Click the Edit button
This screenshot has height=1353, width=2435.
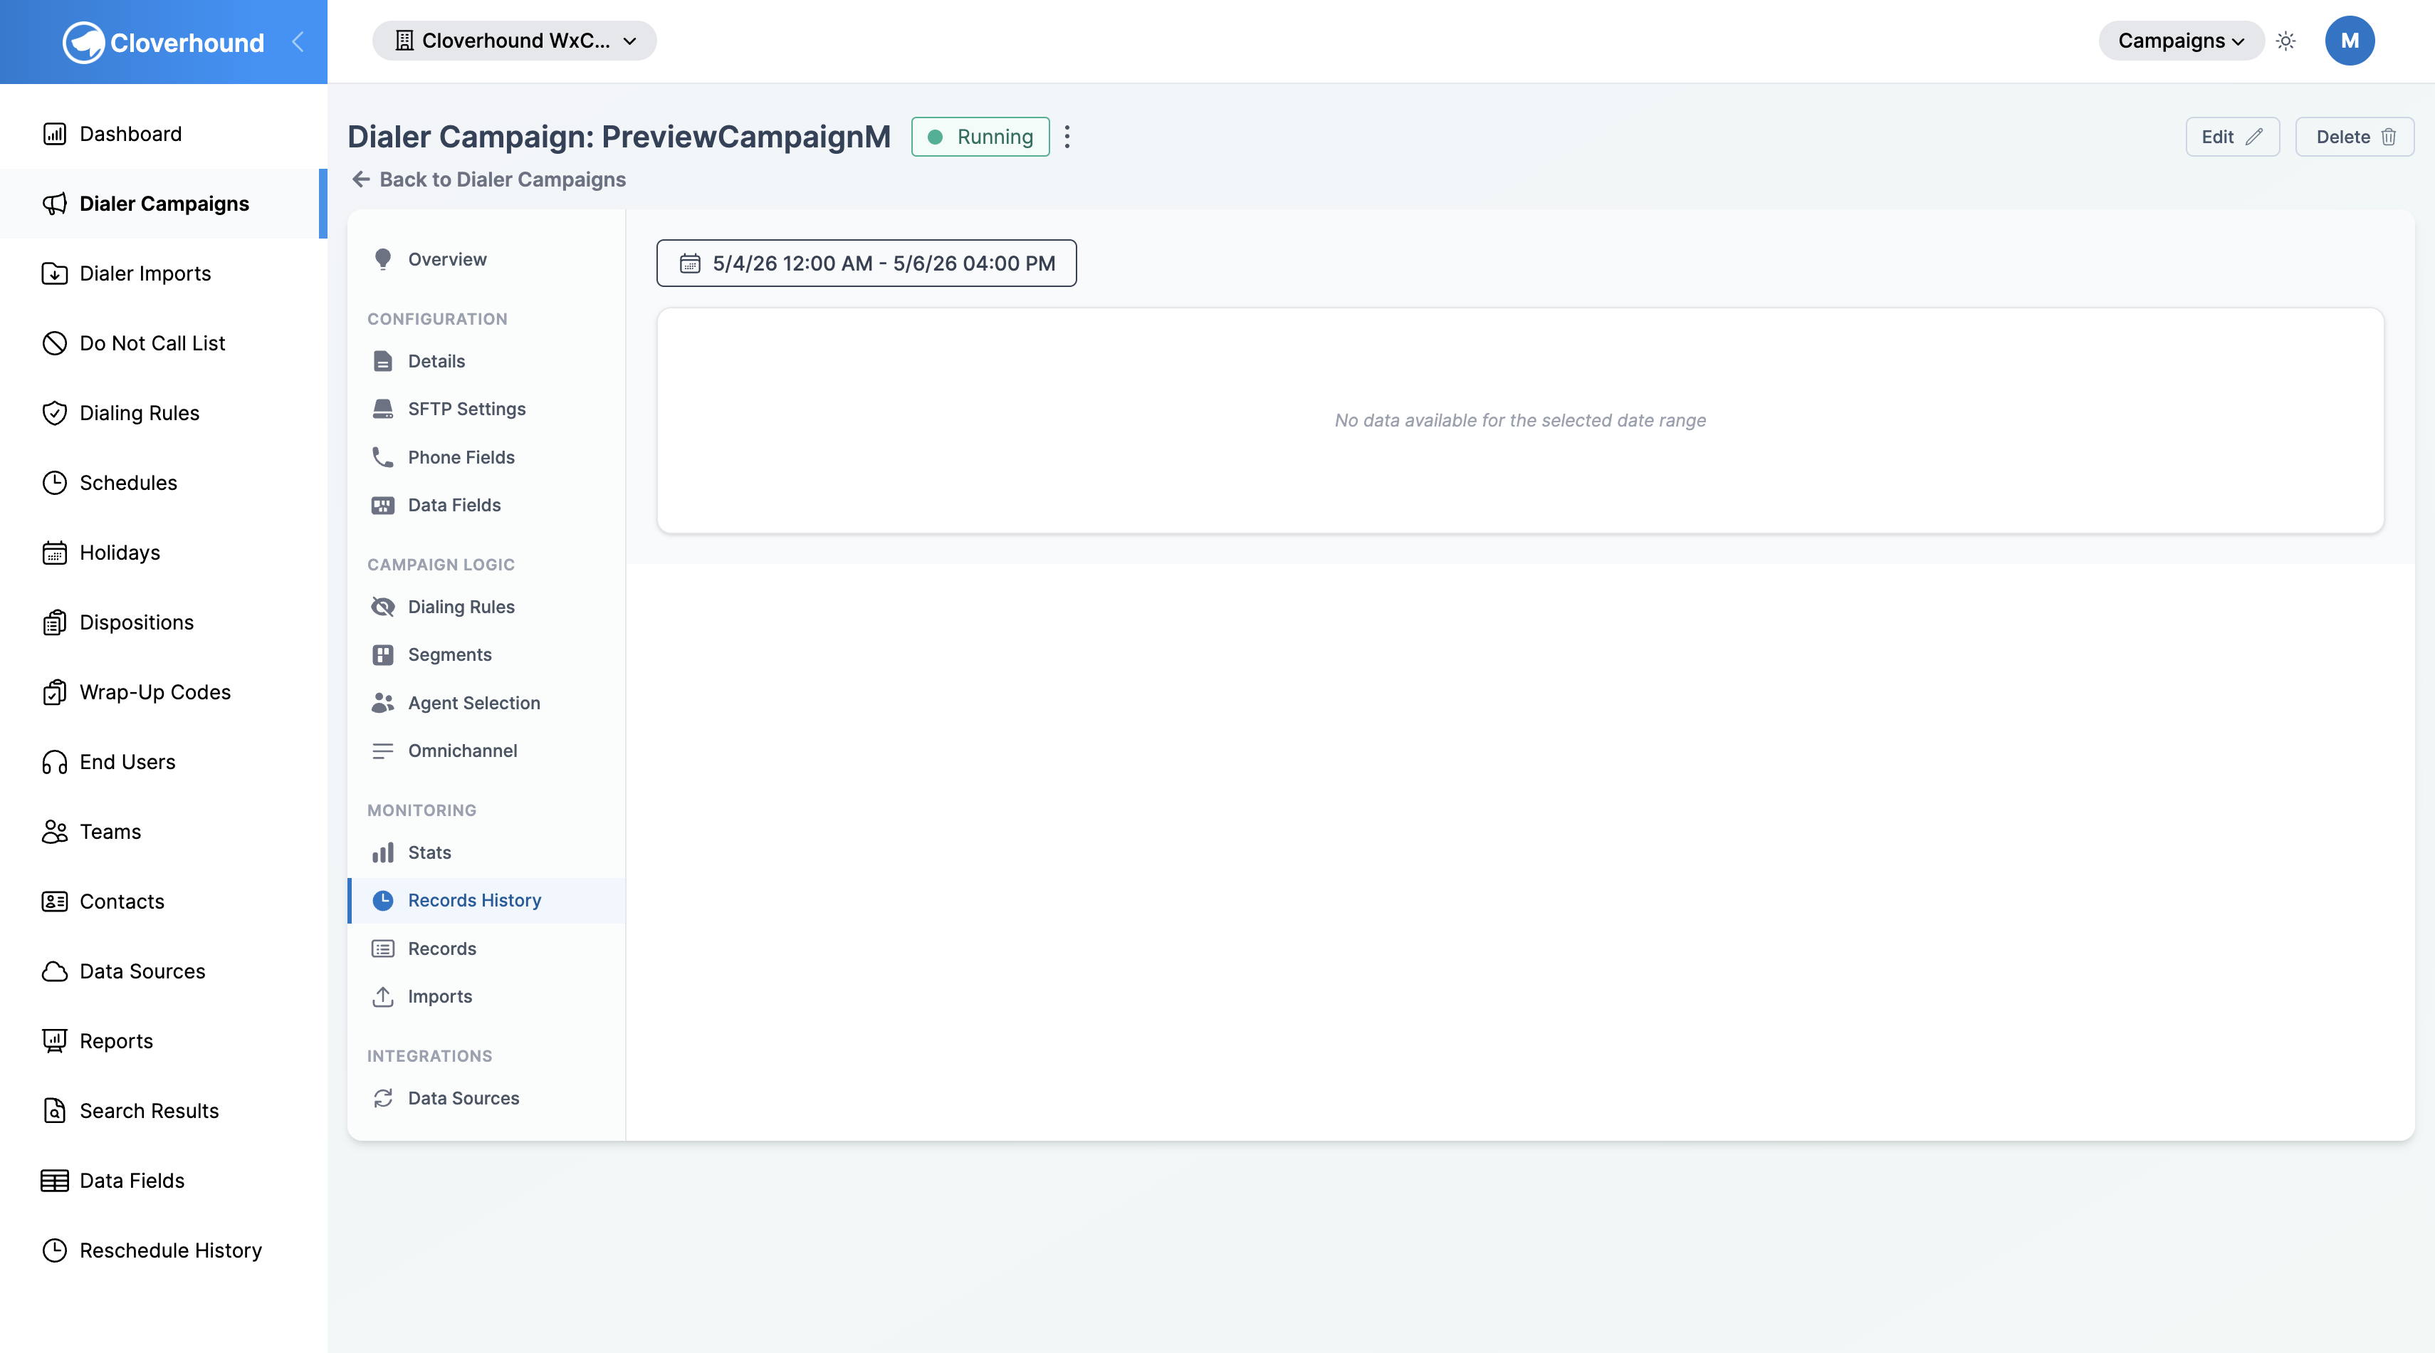[x=2233, y=137]
